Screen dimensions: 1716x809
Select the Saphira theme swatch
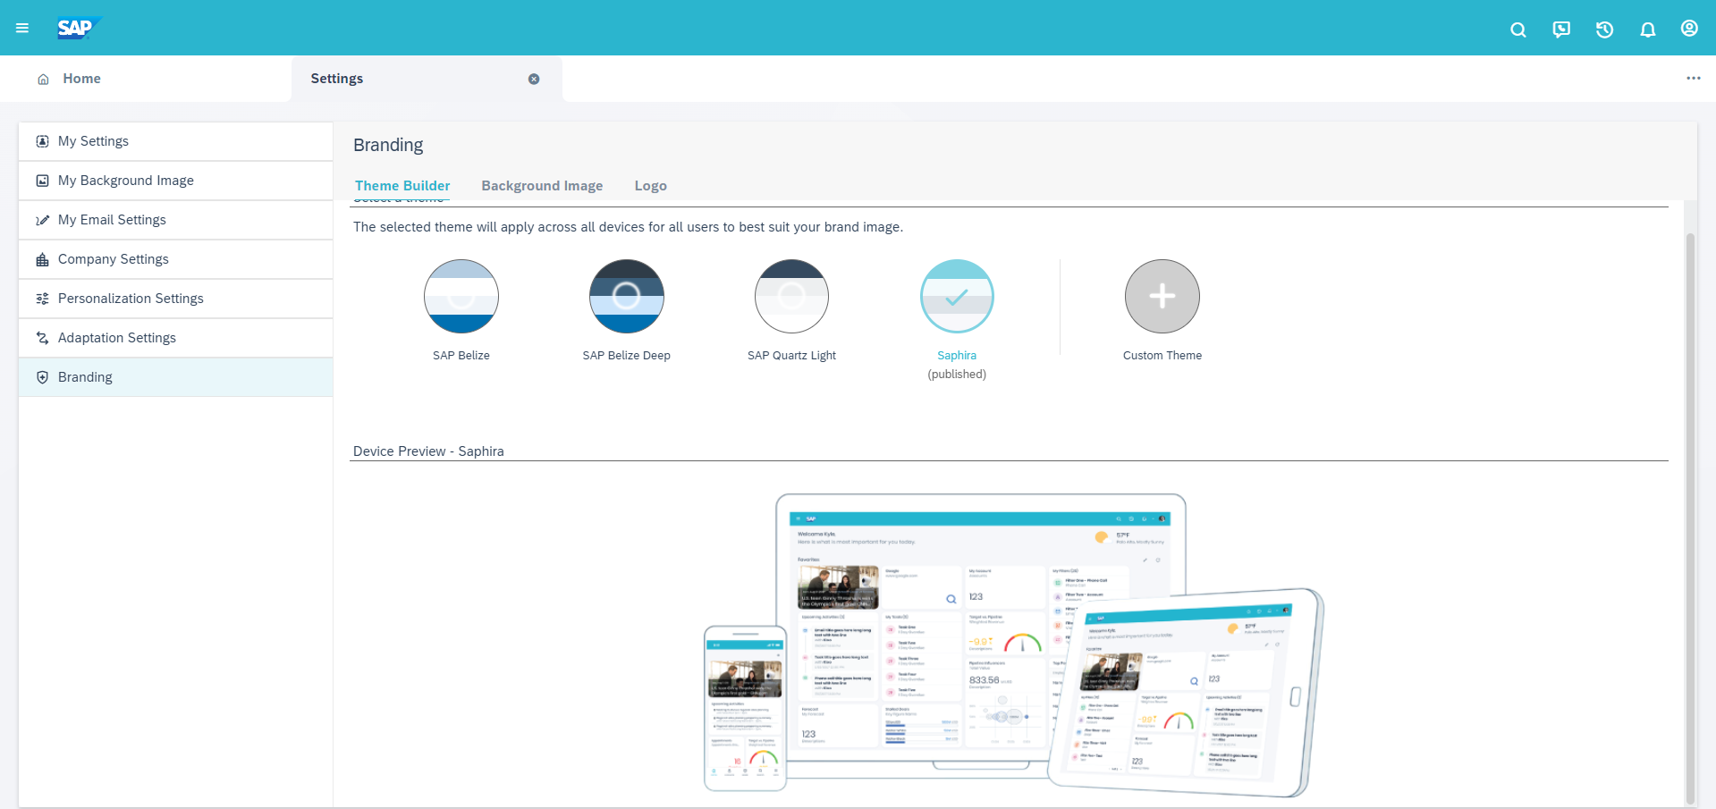tap(957, 296)
